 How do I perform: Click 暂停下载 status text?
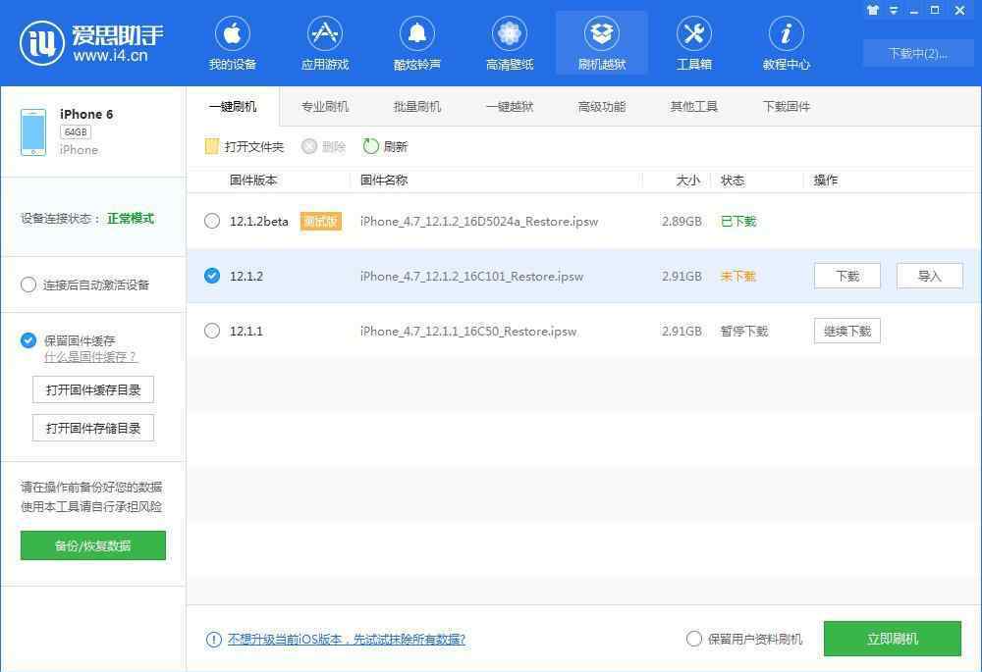(x=744, y=332)
